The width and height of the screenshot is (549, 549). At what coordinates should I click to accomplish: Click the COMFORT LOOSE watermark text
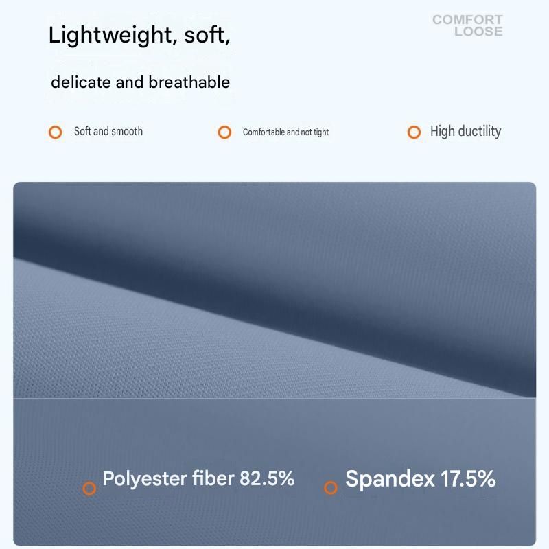[x=467, y=25]
